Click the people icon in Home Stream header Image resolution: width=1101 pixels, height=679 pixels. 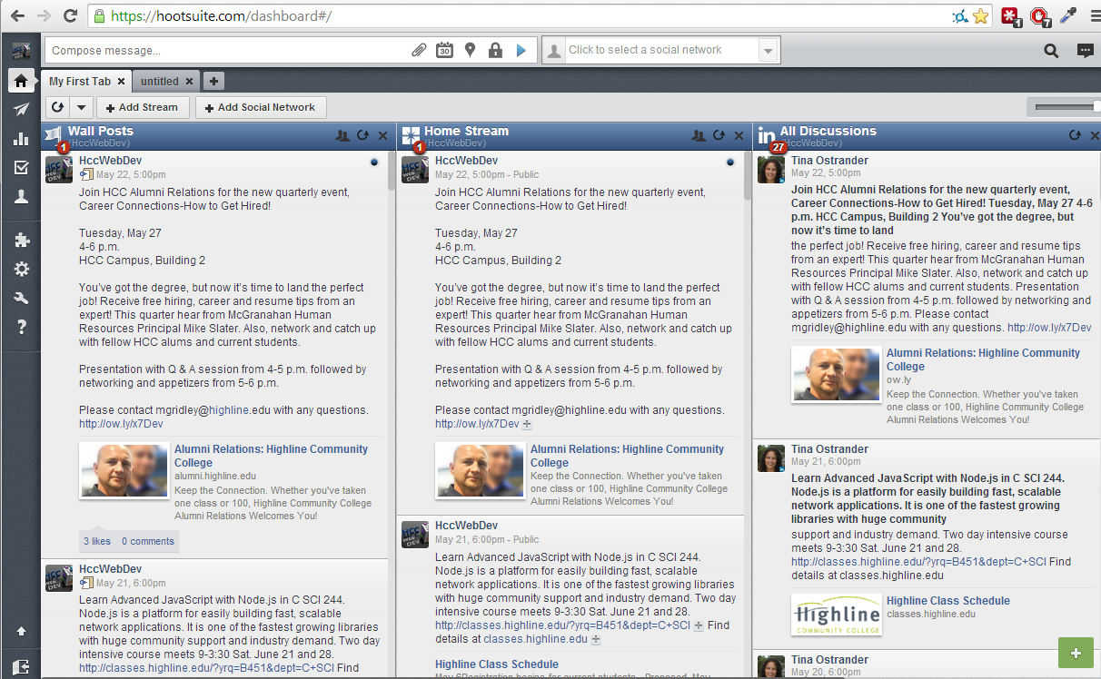[x=699, y=135]
